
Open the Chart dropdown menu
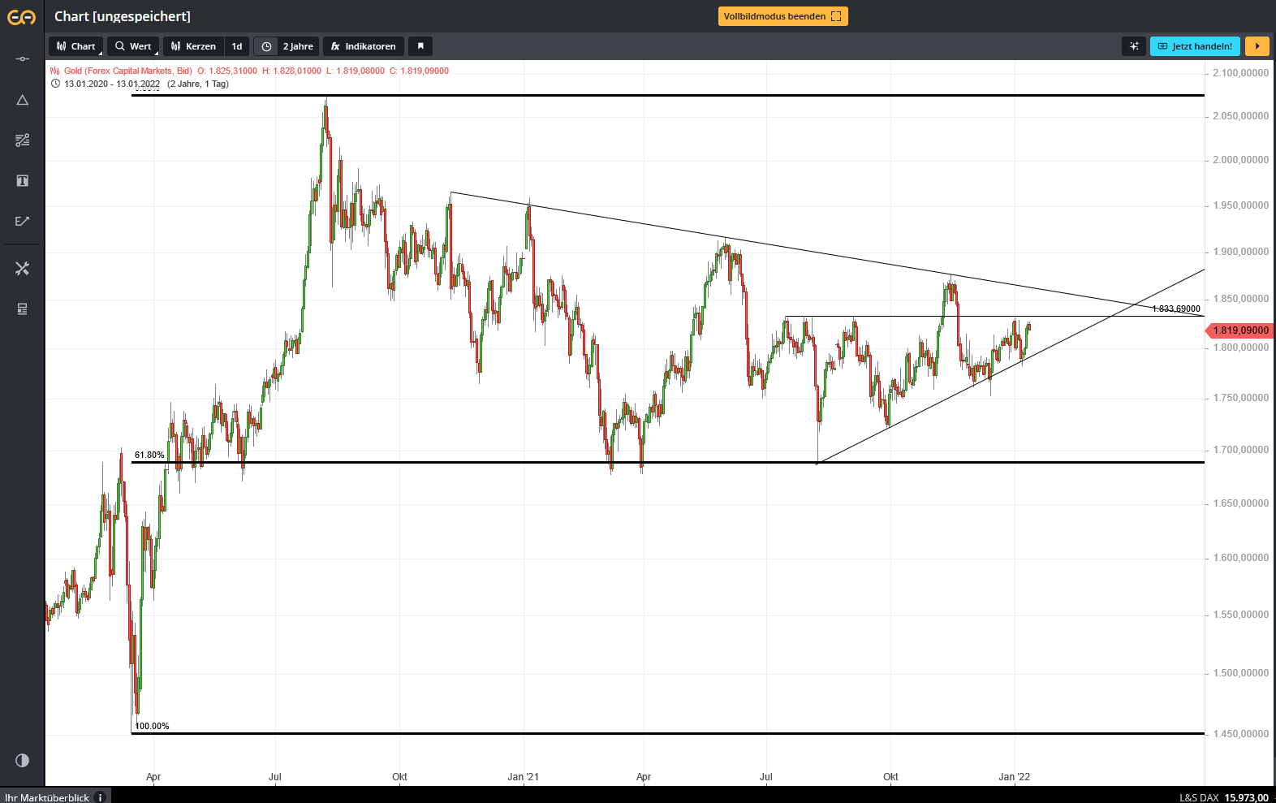pyautogui.click(x=75, y=46)
